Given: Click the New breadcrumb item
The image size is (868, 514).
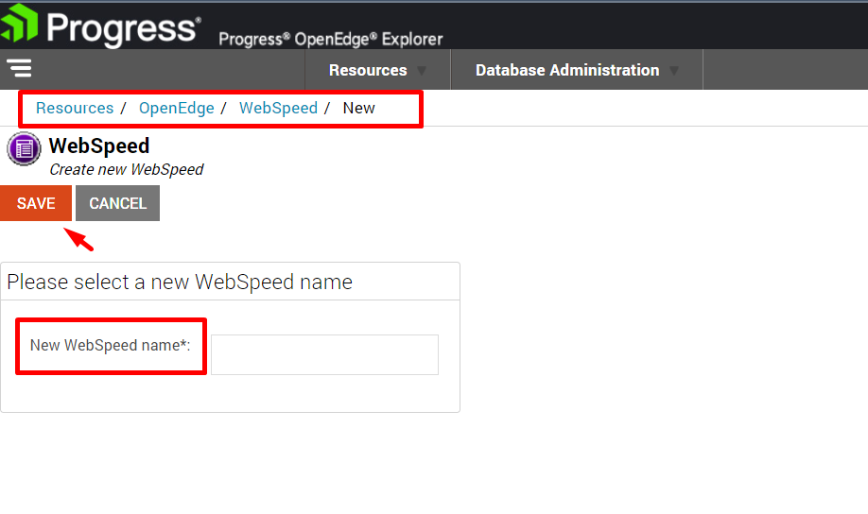Looking at the screenshot, I should point(359,108).
